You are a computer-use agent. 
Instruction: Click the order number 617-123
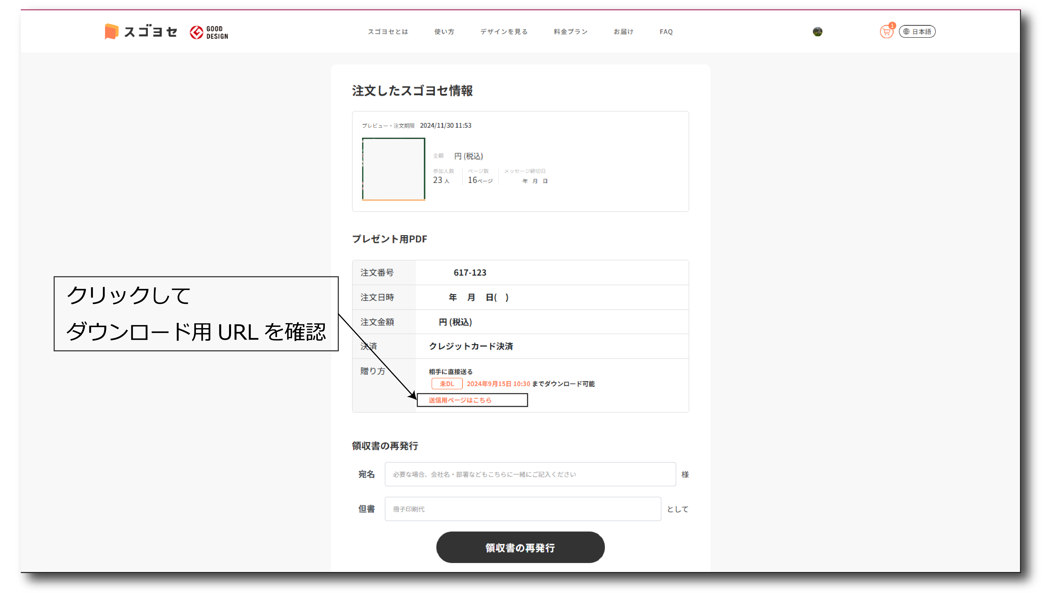tap(470, 273)
